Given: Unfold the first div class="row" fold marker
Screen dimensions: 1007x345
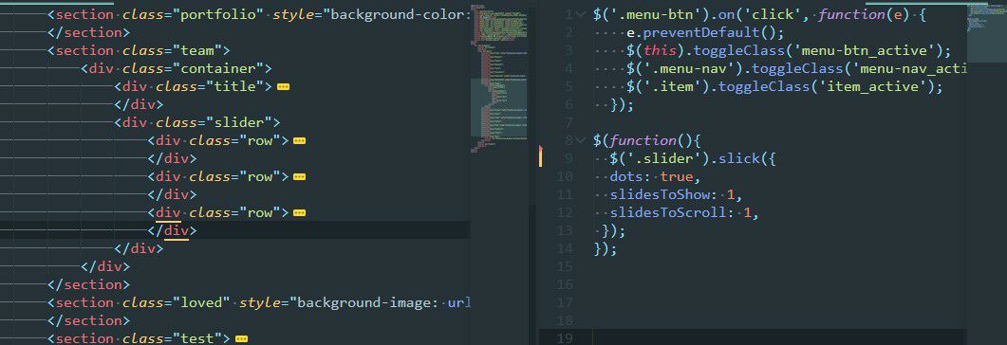Looking at the screenshot, I should coord(299,140).
